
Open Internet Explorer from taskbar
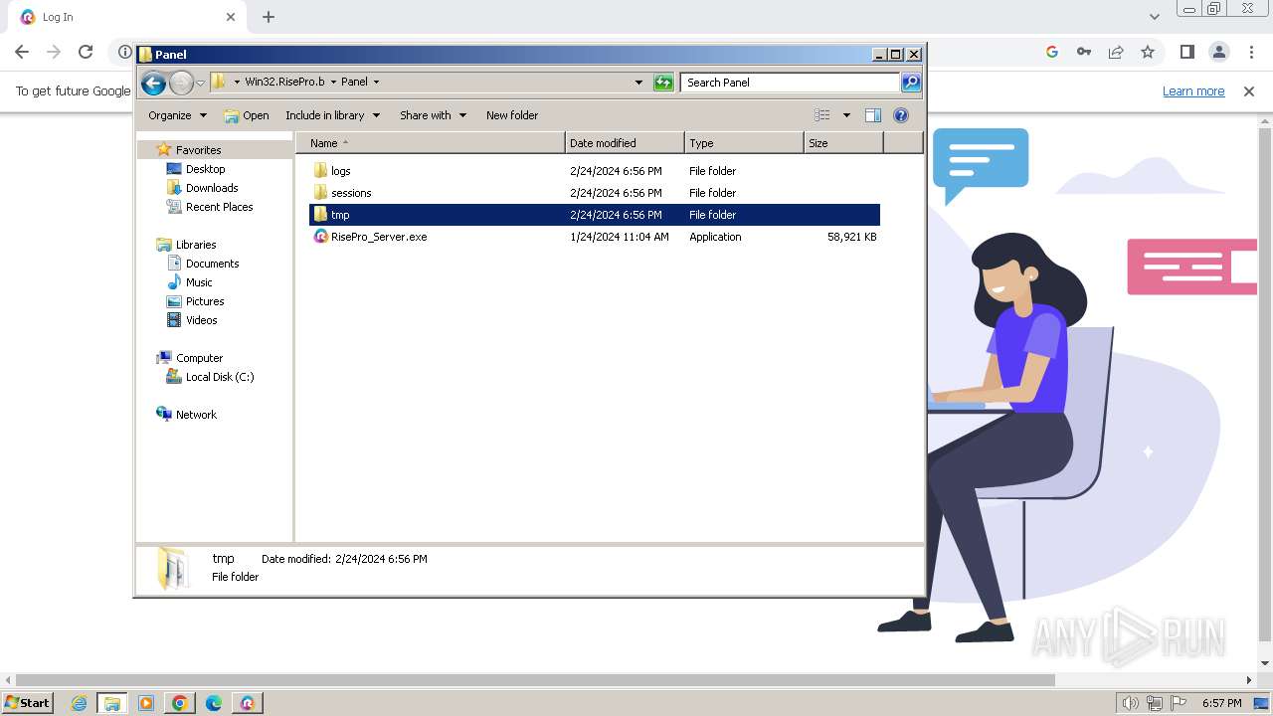pyautogui.click(x=79, y=703)
